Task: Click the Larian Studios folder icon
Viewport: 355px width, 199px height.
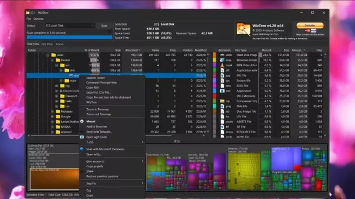Action: click(58, 121)
